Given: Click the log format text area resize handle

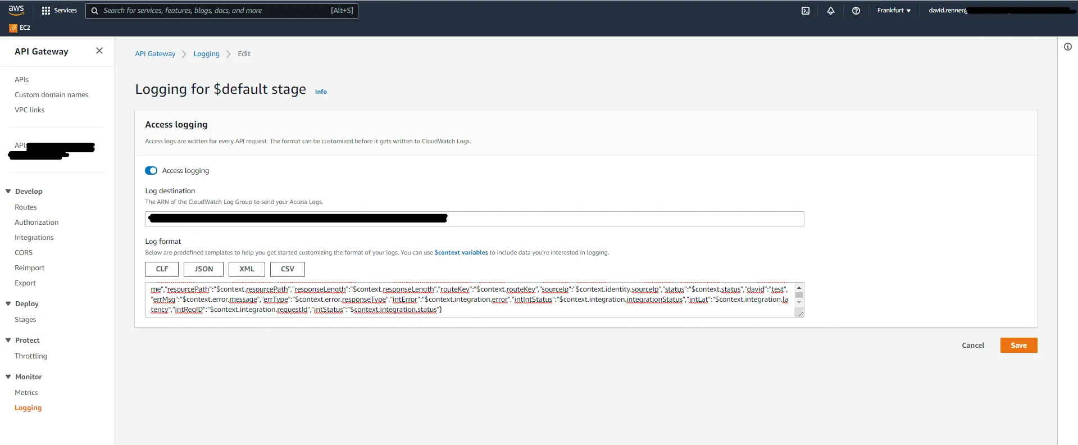Looking at the screenshot, I should [800, 314].
